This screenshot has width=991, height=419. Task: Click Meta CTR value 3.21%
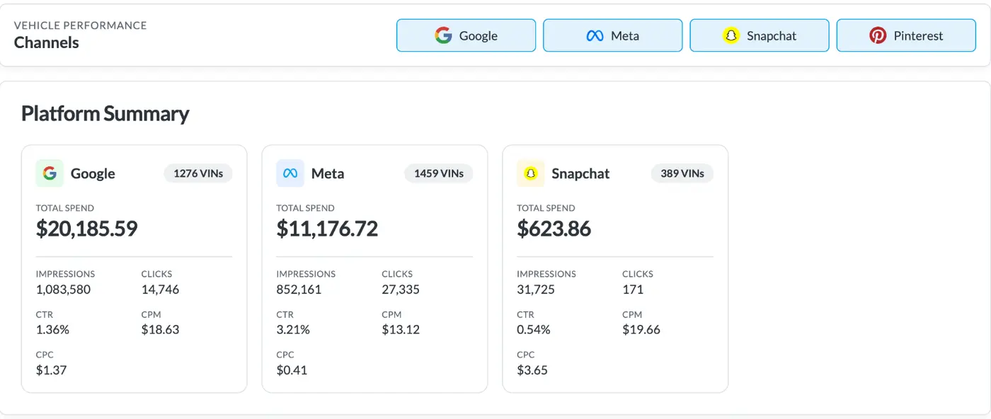pos(293,330)
